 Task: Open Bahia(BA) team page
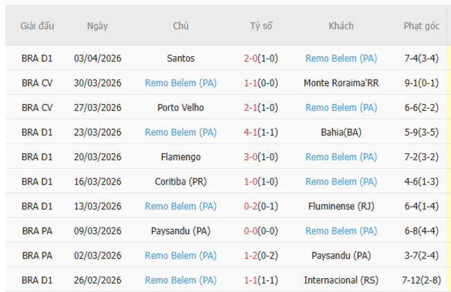[341, 132]
